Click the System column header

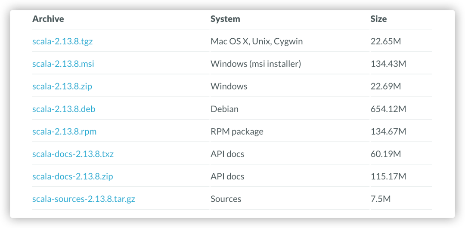point(225,19)
